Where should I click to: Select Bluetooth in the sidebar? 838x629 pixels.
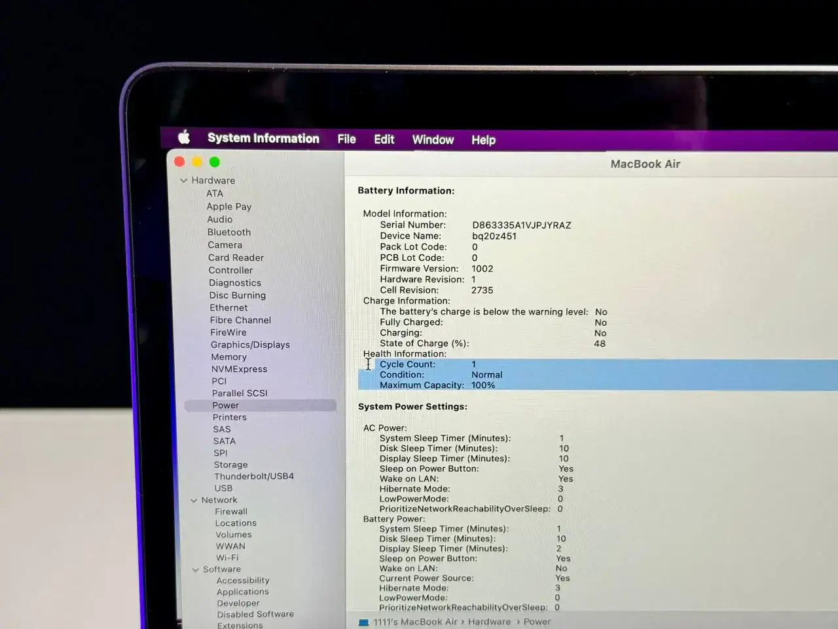(x=229, y=232)
